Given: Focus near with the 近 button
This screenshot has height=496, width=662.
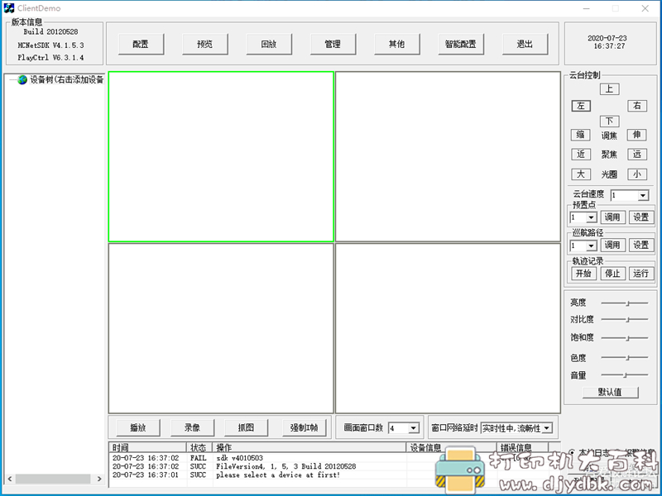Looking at the screenshot, I should [581, 155].
